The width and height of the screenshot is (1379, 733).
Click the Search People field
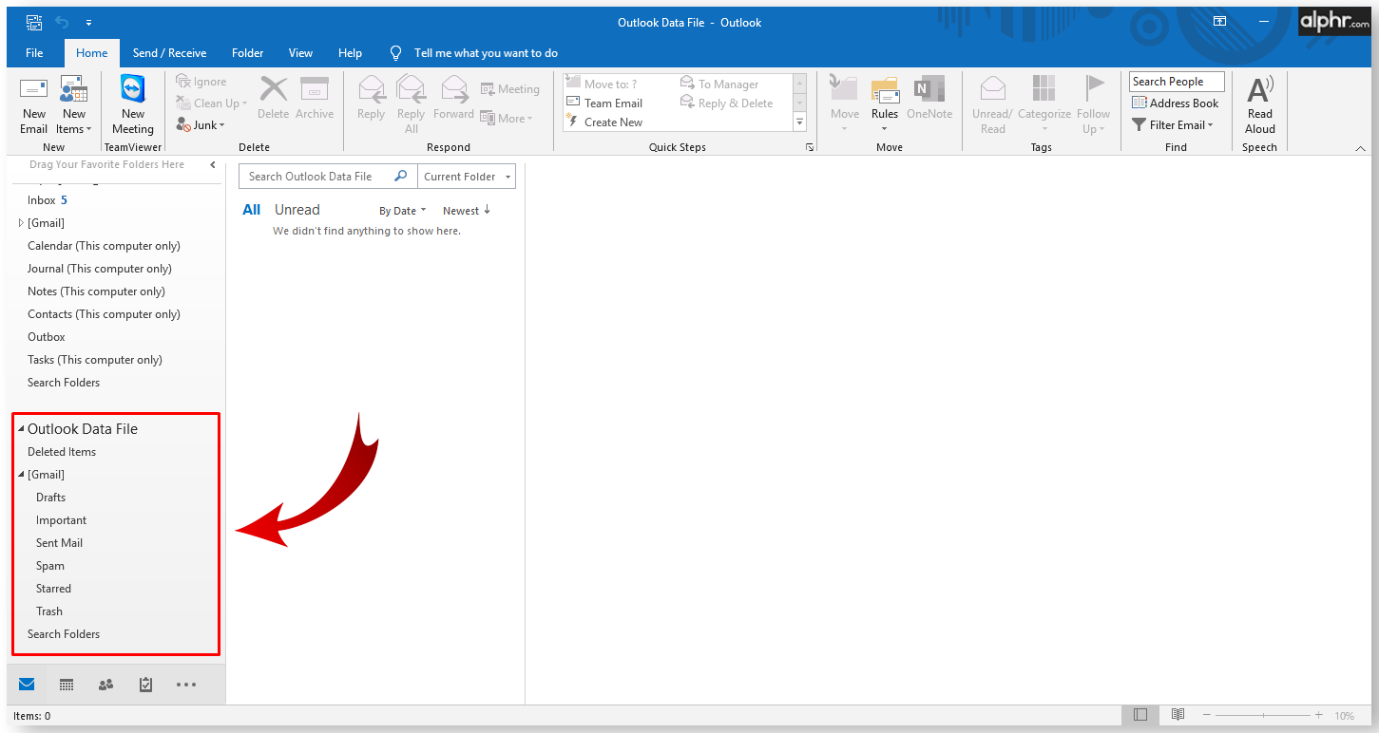[1177, 82]
